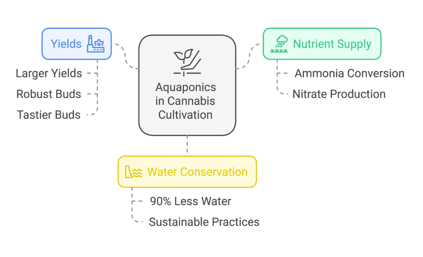The width and height of the screenshot is (423, 257).
Task: Click the Tastier Buds item
Action: (x=49, y=115)
